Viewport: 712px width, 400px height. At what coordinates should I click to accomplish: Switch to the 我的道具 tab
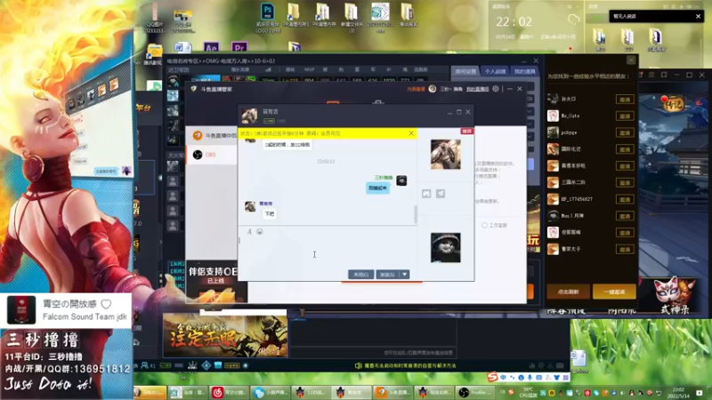pos(524,71)
